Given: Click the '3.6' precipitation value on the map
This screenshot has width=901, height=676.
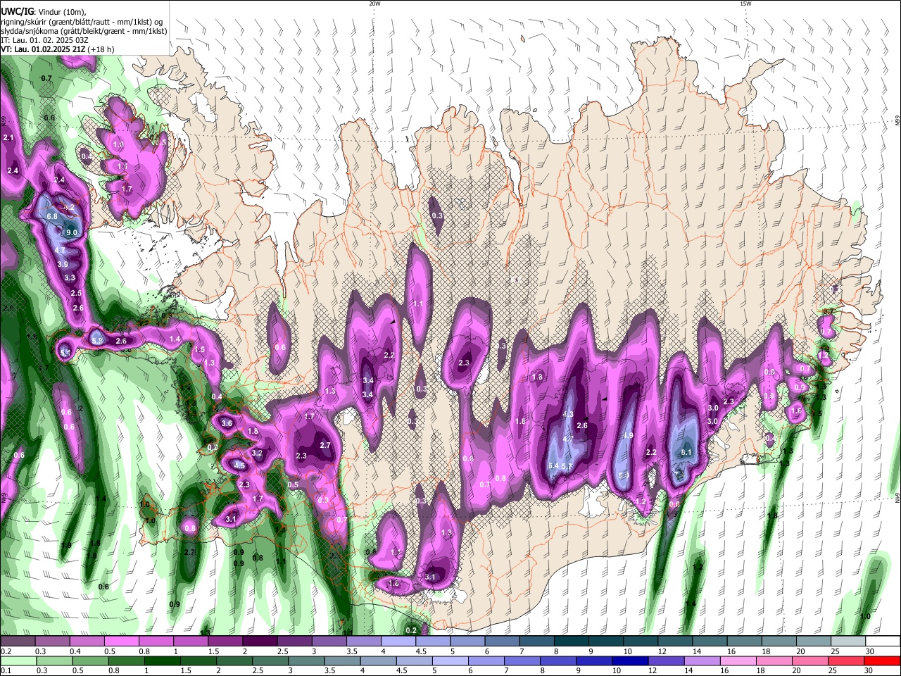Looking at the screenshot, I should click(x=227, y=423).
